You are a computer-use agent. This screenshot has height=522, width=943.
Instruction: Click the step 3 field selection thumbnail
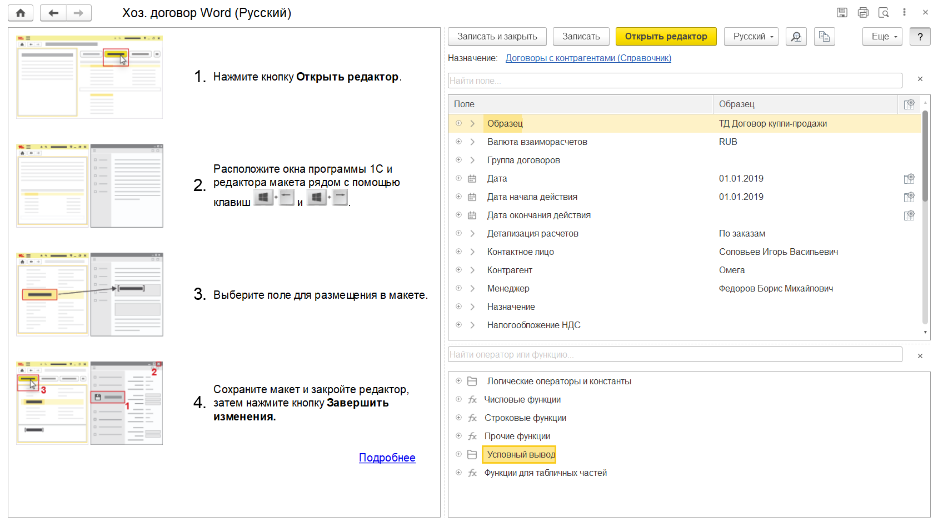(x=89, y=294)
